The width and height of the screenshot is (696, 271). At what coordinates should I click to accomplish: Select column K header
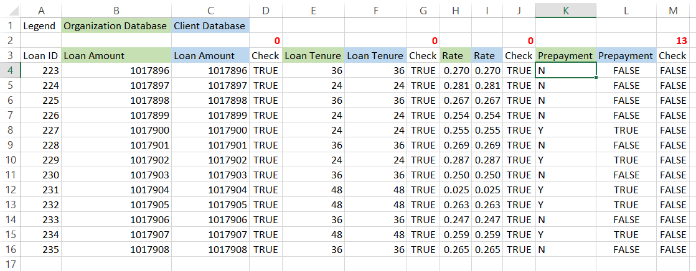565,11
